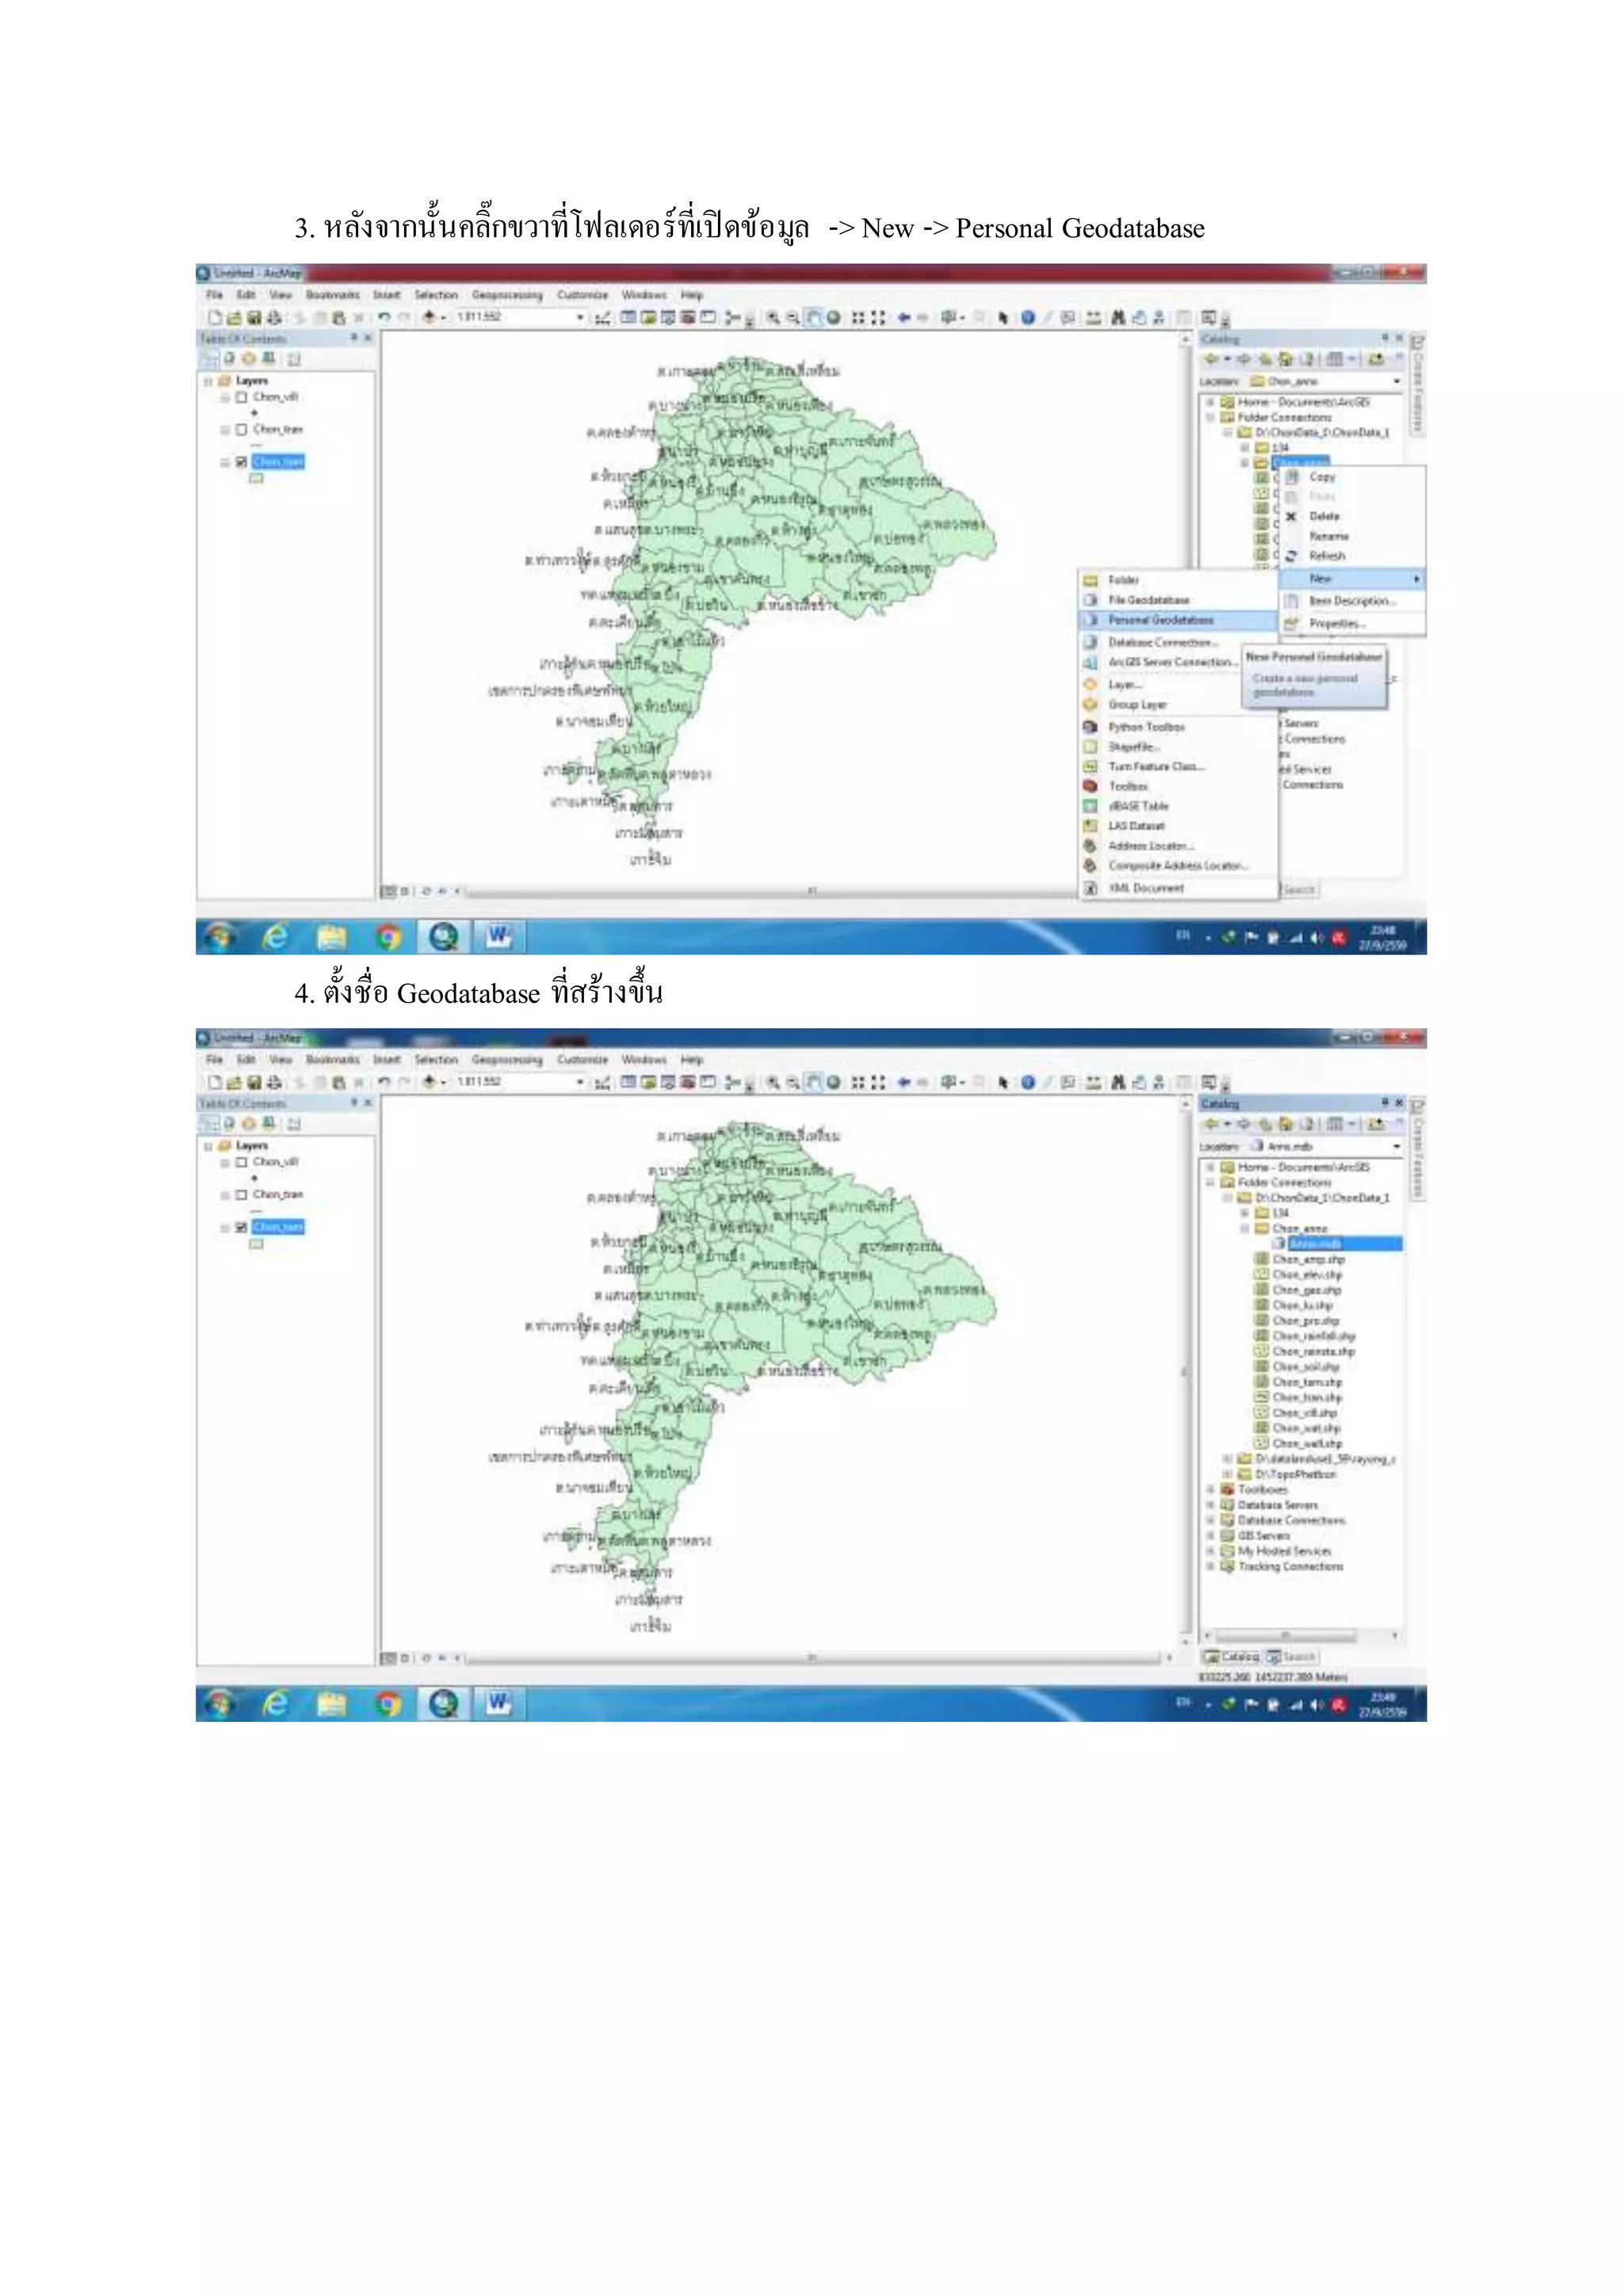Screen dimensions: 1623x2296
Task: Check Chon_tran layer box in step 4 screenshot
Action: (x=241, y=1195)
